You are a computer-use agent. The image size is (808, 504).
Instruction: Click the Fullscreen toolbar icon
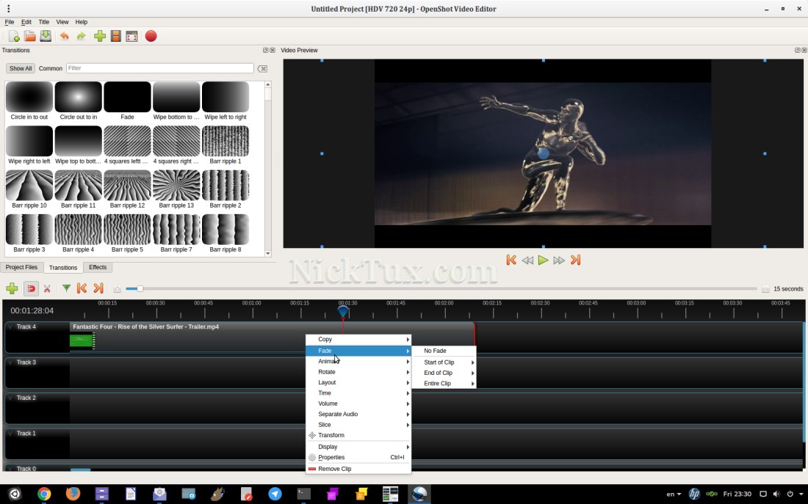click(x=131, y=36)
